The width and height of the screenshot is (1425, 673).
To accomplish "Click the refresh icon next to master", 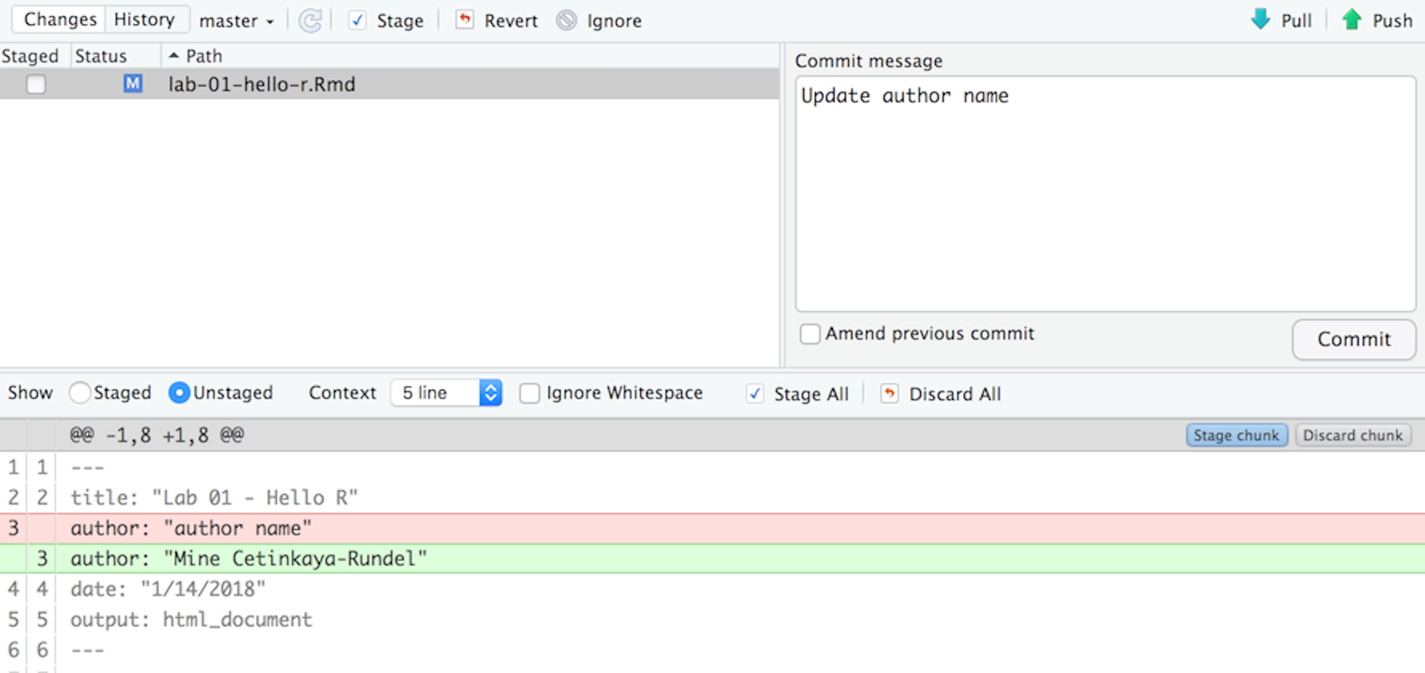I will click(310, 21).
